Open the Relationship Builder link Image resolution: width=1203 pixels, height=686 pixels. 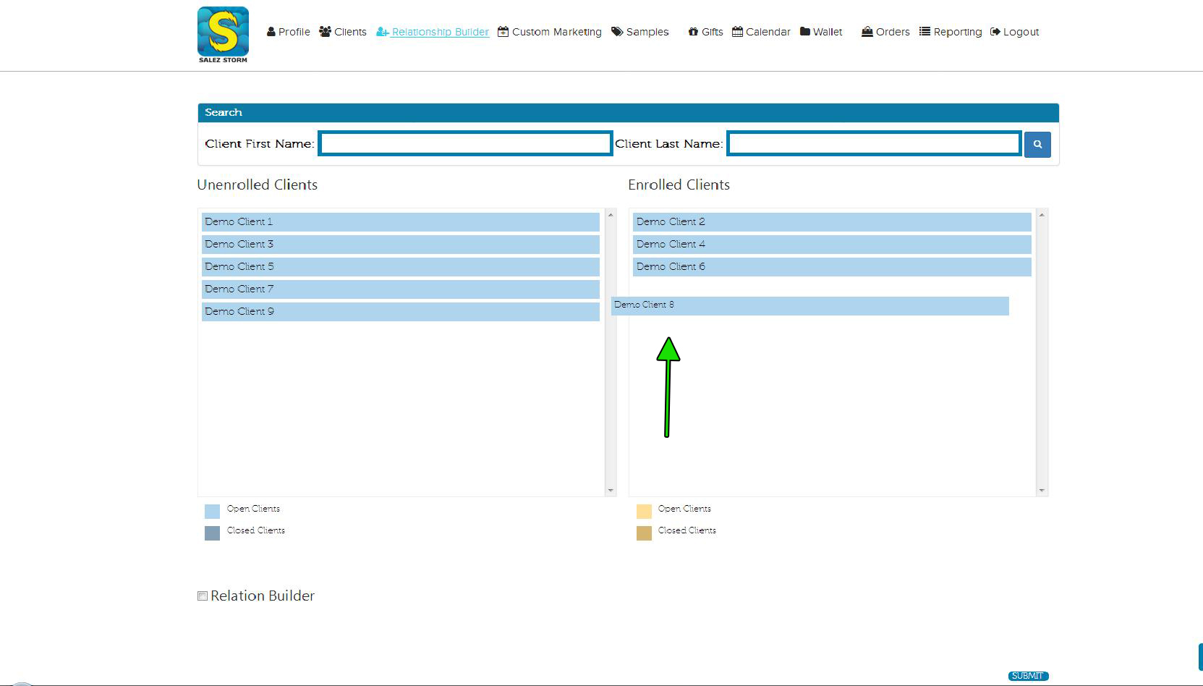tap(440, 32)
